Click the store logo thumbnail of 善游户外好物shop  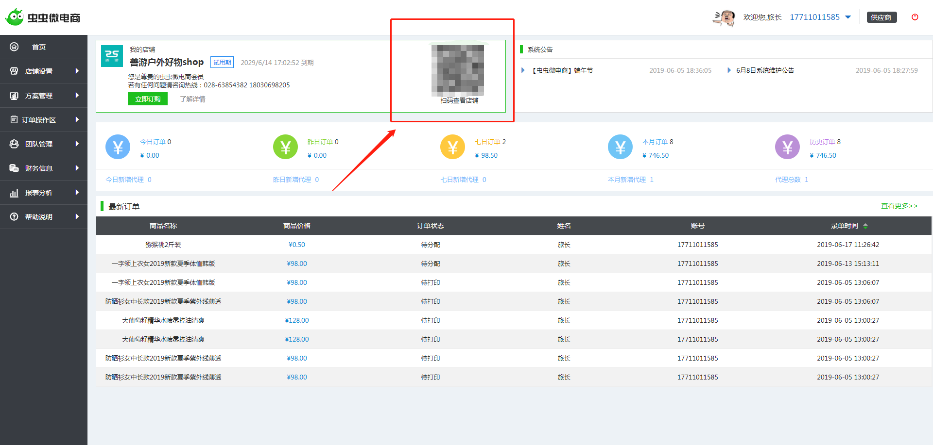(112, 56)
